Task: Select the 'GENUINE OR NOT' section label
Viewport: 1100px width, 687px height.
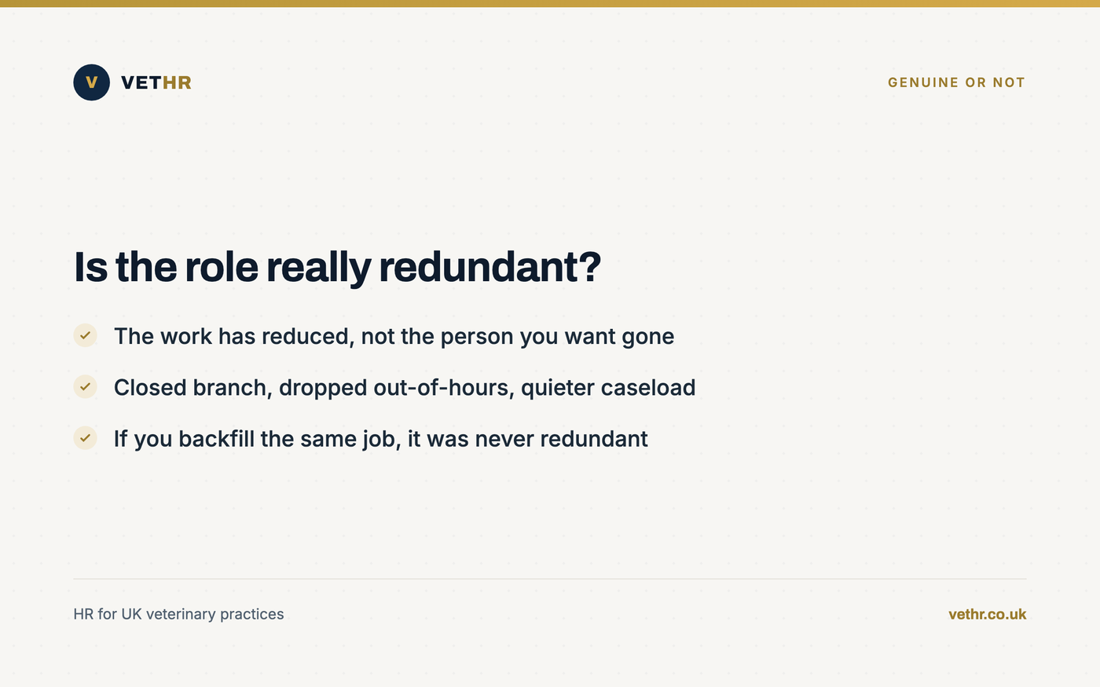Action: (956, 82)
